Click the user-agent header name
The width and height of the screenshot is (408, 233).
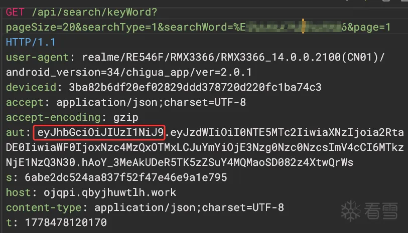[37, 57]
